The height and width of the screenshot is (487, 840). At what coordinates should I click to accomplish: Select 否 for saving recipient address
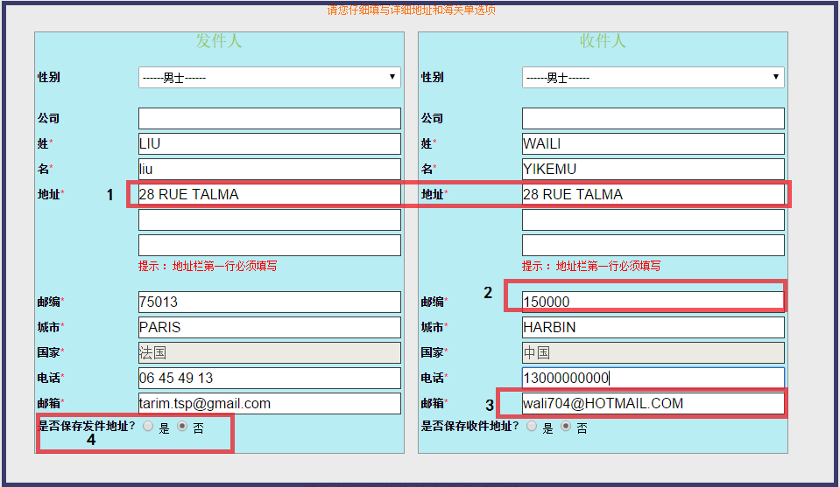(566, 427)
